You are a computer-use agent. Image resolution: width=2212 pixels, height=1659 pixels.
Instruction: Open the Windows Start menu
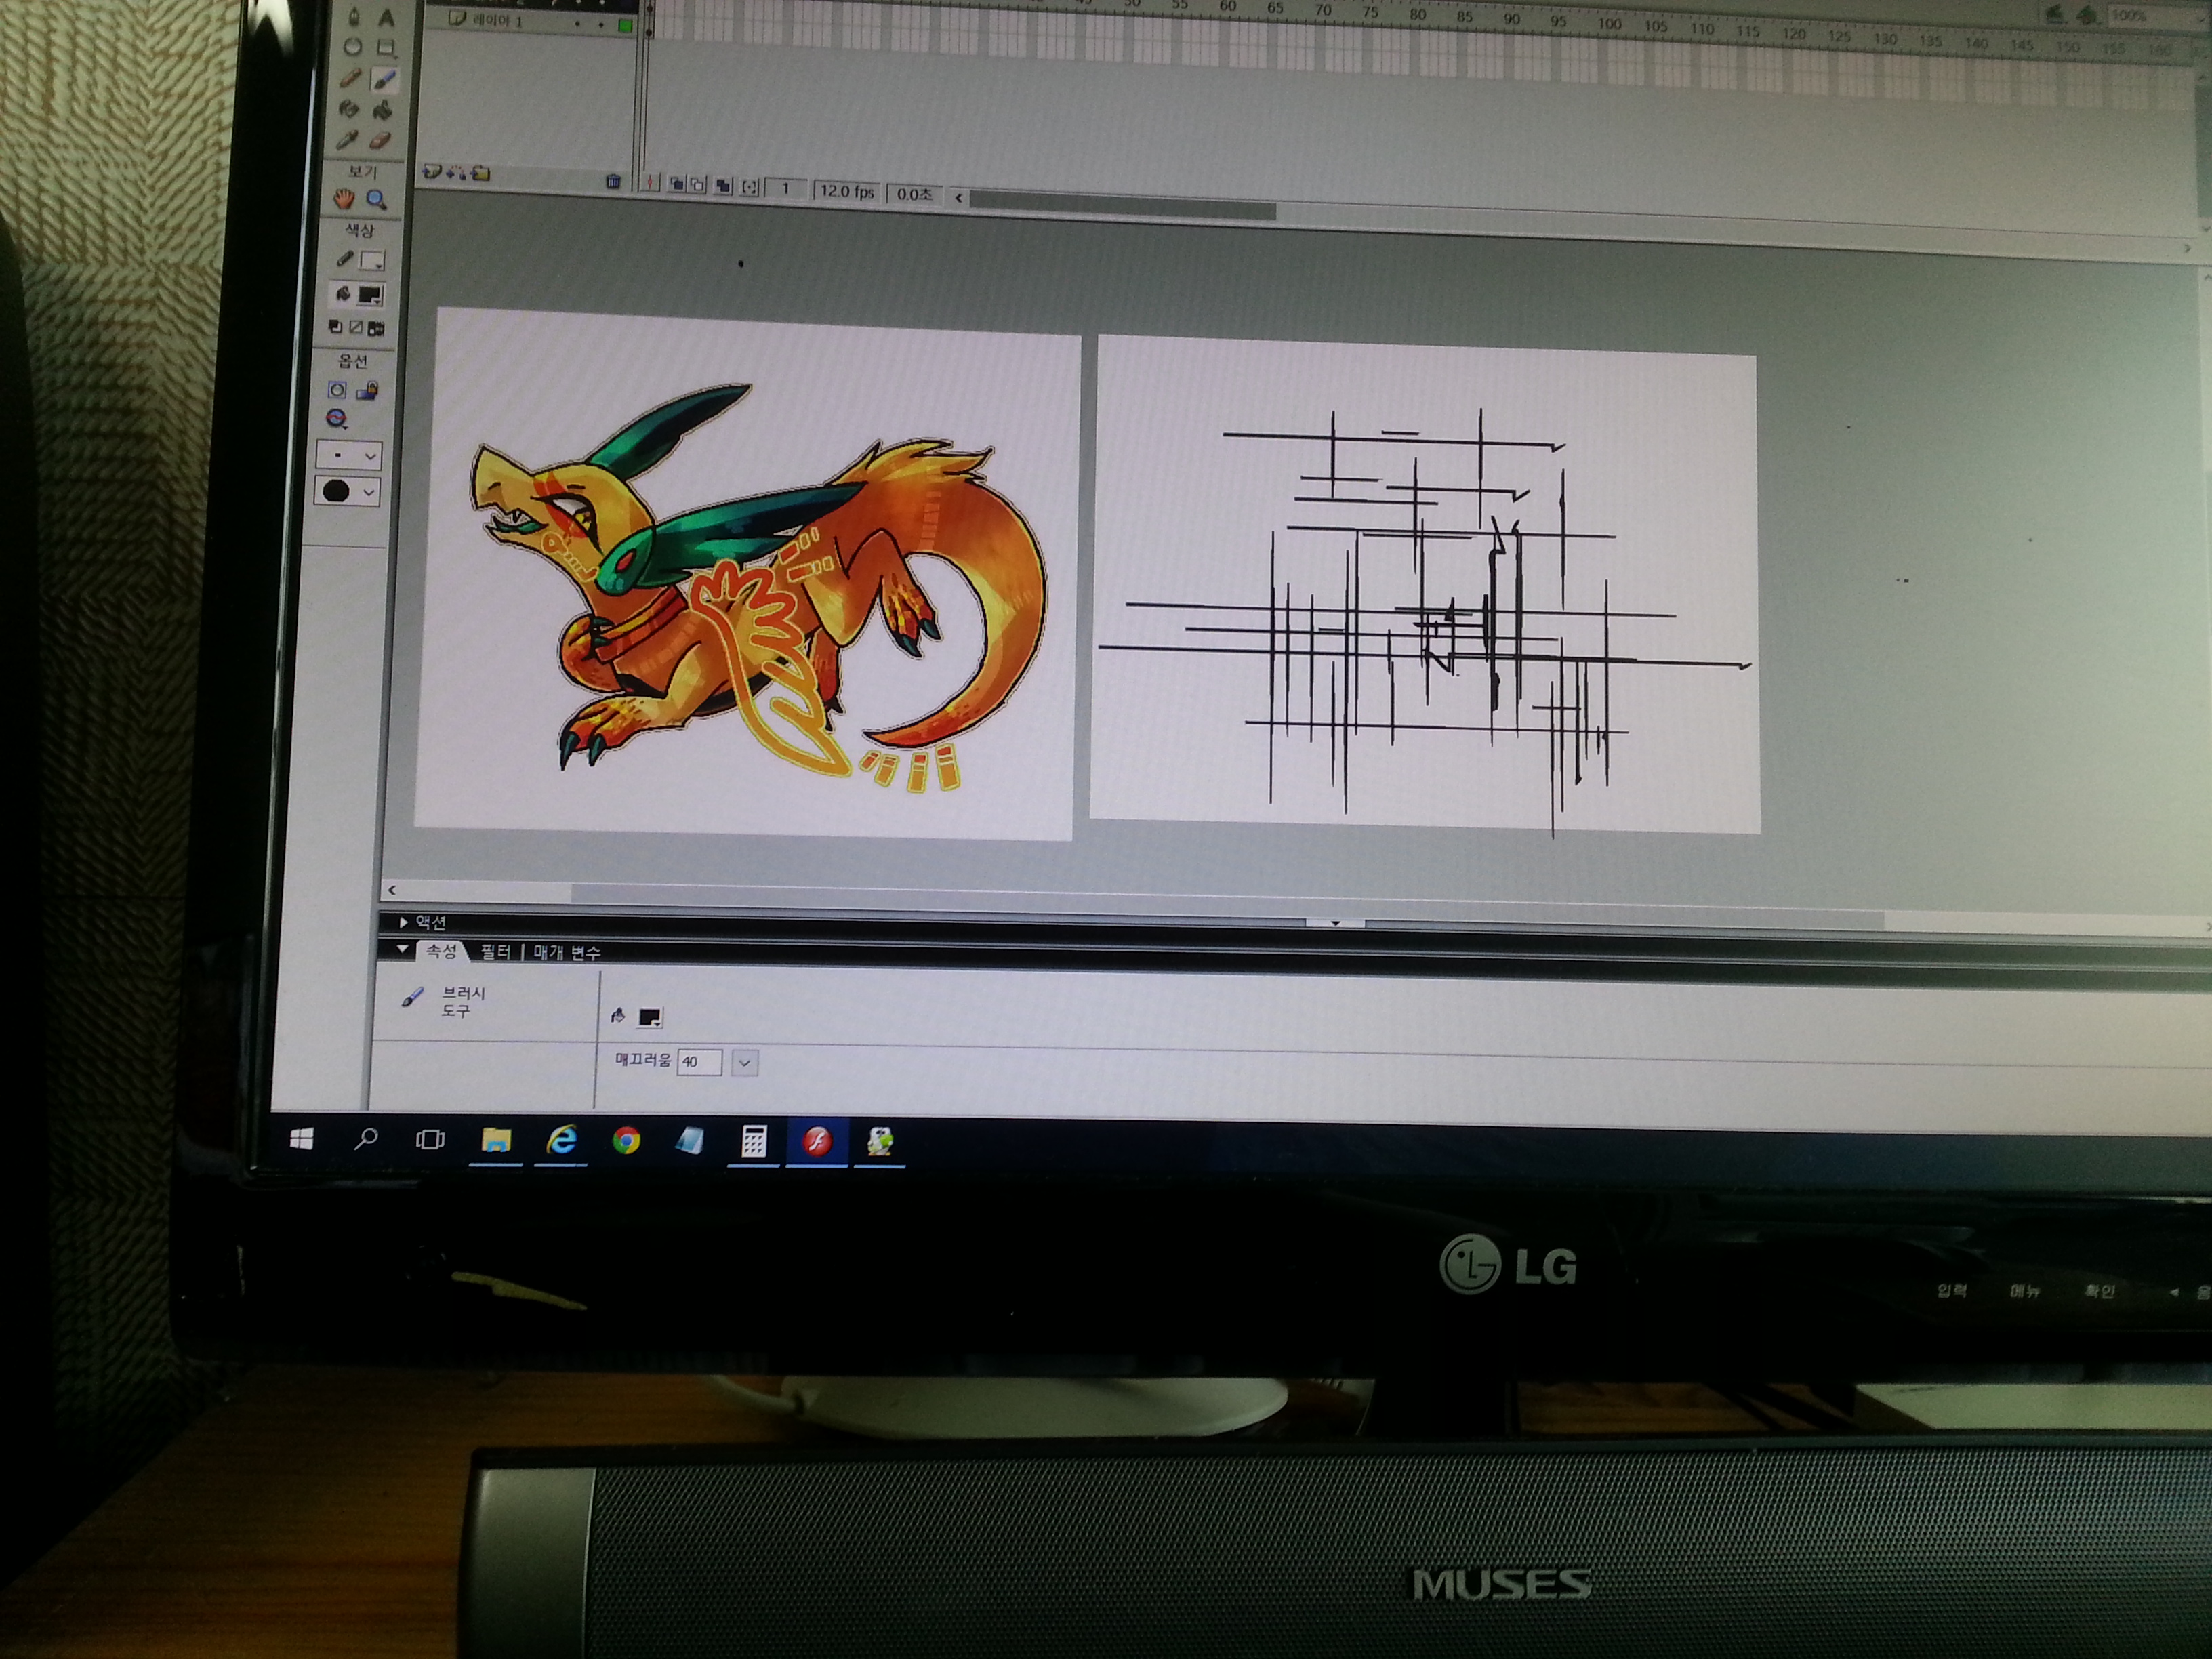[302, 1138]
